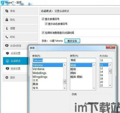Select Verdana in the font list
The height and width of the screenshot is (113, 120).
pos(48,69)
